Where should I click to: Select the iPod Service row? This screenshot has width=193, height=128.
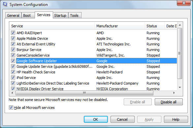click(x=93, y=78)
